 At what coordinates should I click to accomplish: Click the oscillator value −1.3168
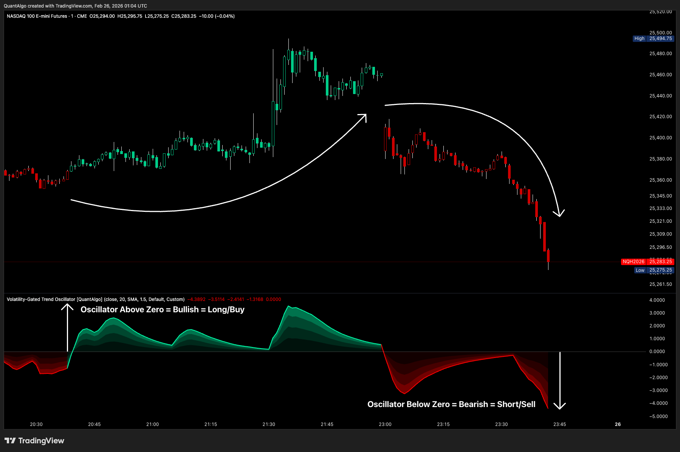click(255, 299)
